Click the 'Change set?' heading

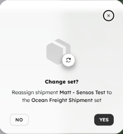[x=61, y=82]
